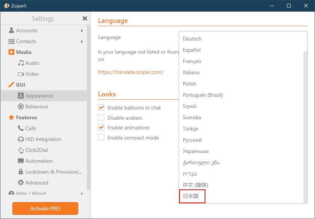Expand the Contacts submenu arrow
This screenshot has height=219, width=315.
82,42
